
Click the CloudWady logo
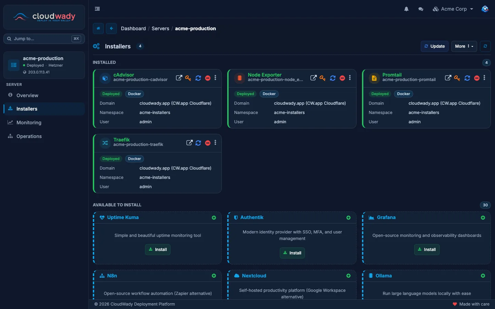(44, 17)
